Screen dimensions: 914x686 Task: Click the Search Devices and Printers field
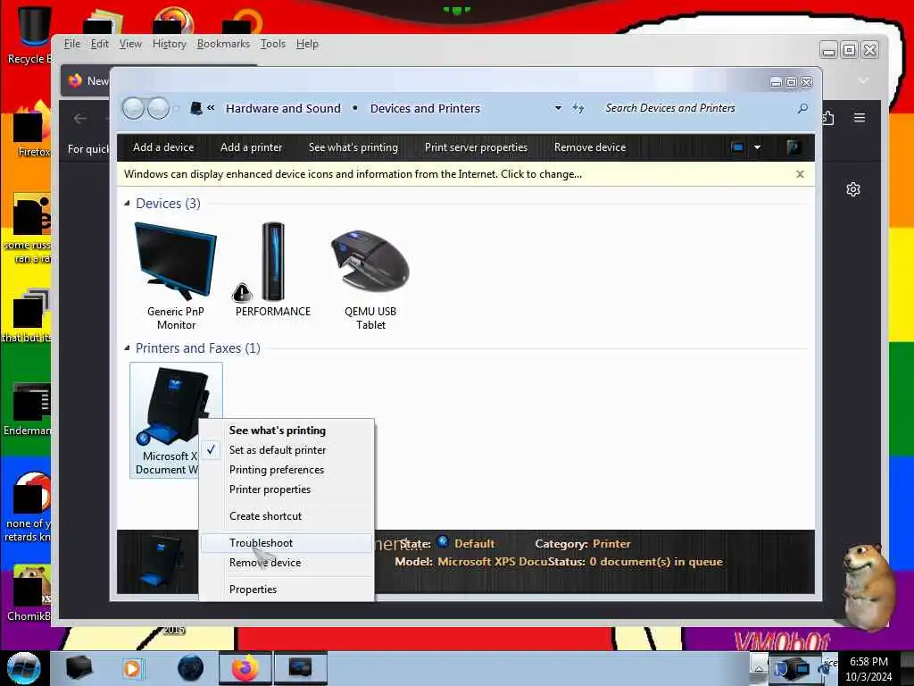[700, 108]
